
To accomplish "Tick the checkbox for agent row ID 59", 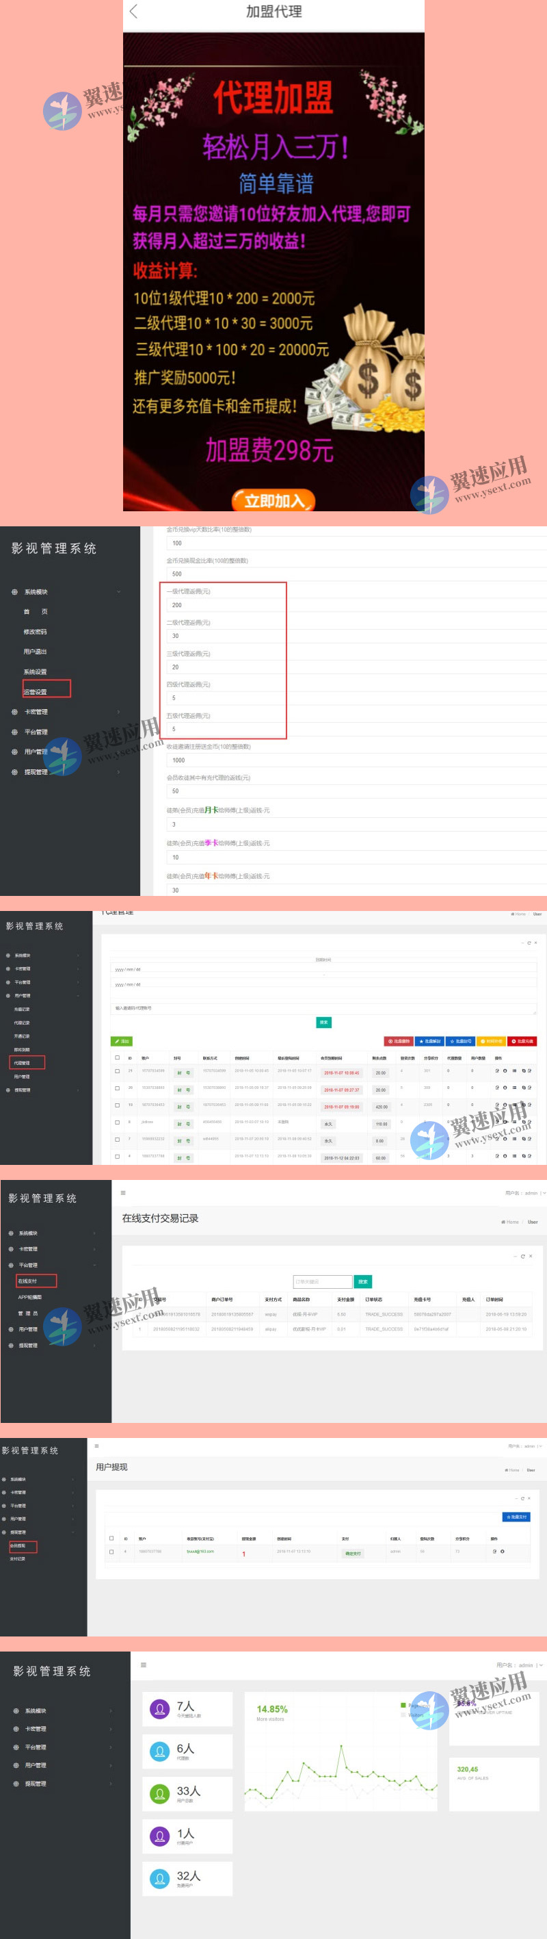I will [x=117, y=1105].
